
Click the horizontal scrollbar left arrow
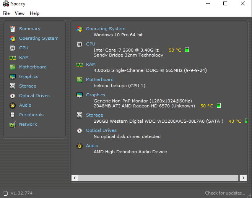click(x=75, y=178)
